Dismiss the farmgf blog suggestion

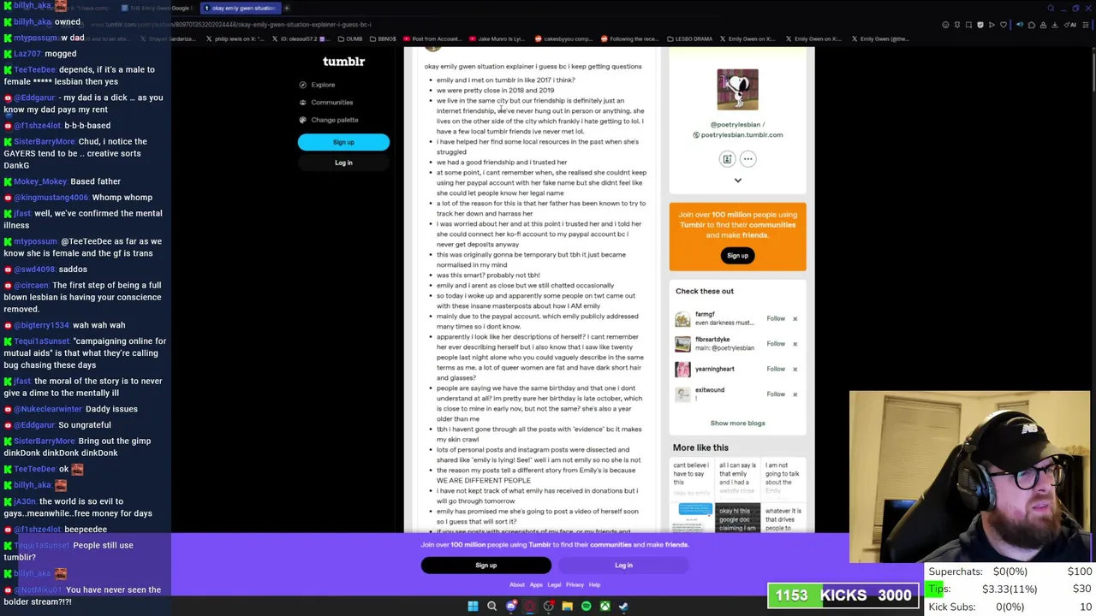click(x=795, y=318)
